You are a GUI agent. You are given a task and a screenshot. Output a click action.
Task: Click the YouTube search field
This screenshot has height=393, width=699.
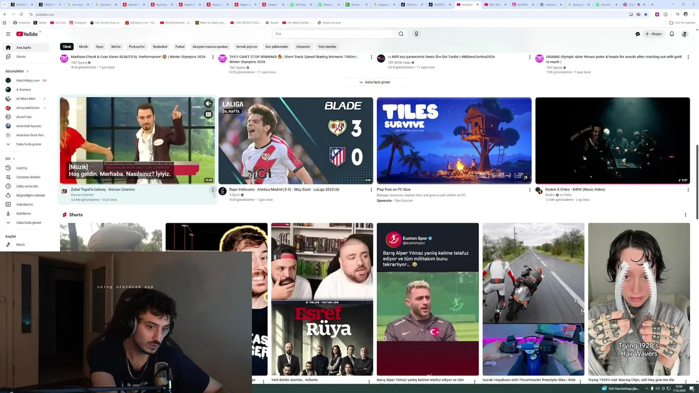[x=333, y=34]
